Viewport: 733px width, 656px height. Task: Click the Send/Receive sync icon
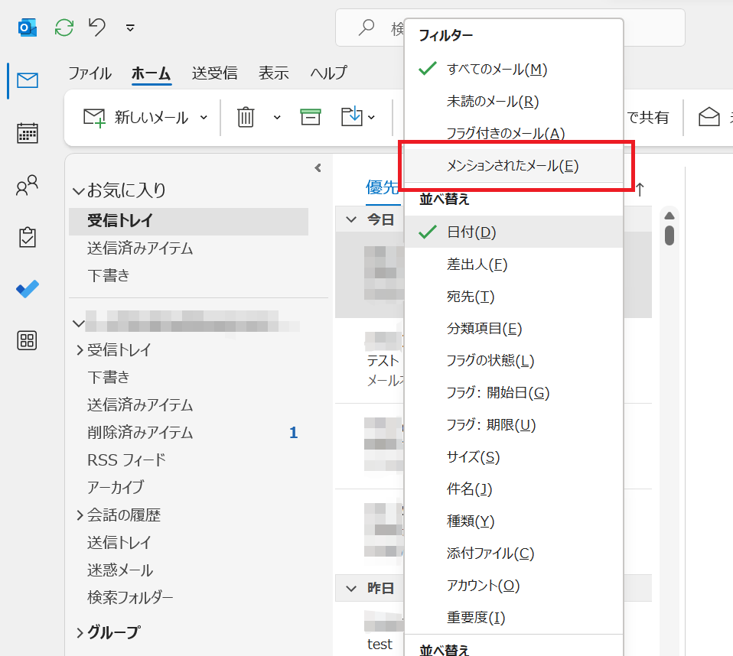pos(64,28)
